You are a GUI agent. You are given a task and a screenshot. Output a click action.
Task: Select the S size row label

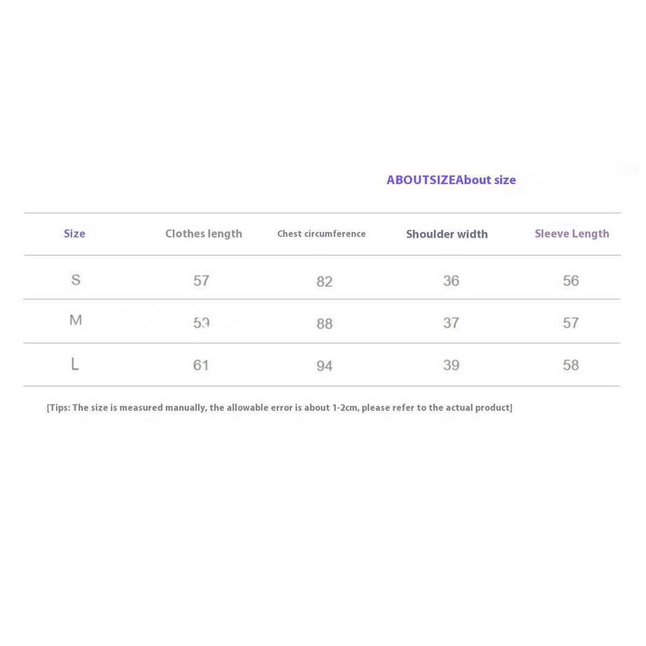tap(76, 280)
